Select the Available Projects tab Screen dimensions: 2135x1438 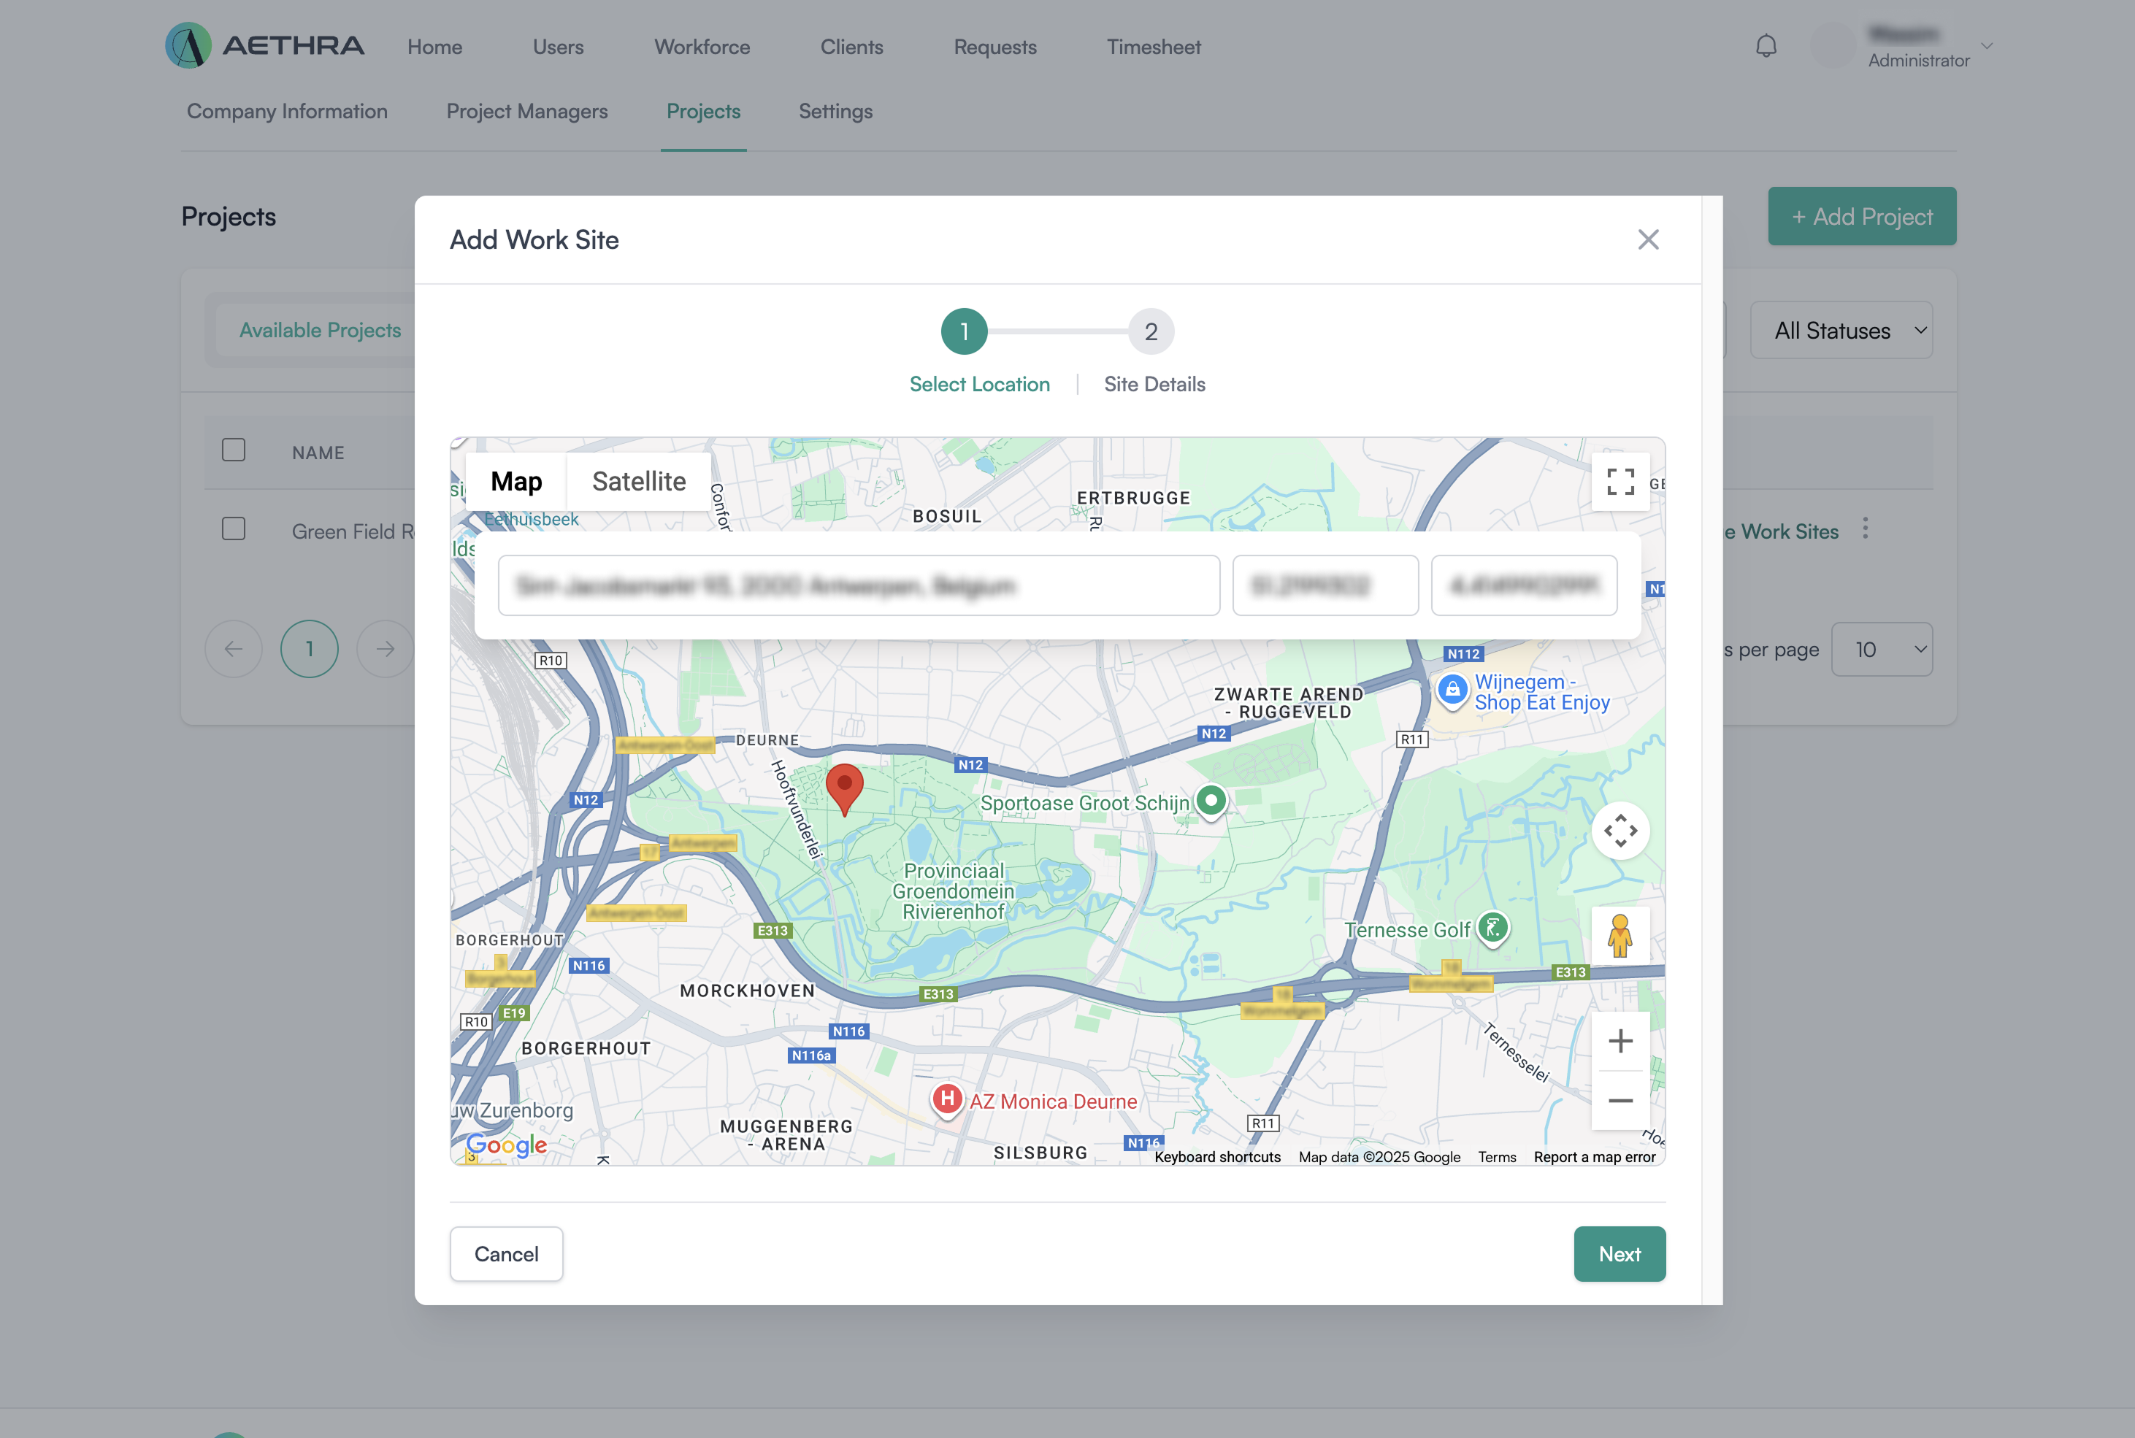pyautogui.click(x=320, y=330)
